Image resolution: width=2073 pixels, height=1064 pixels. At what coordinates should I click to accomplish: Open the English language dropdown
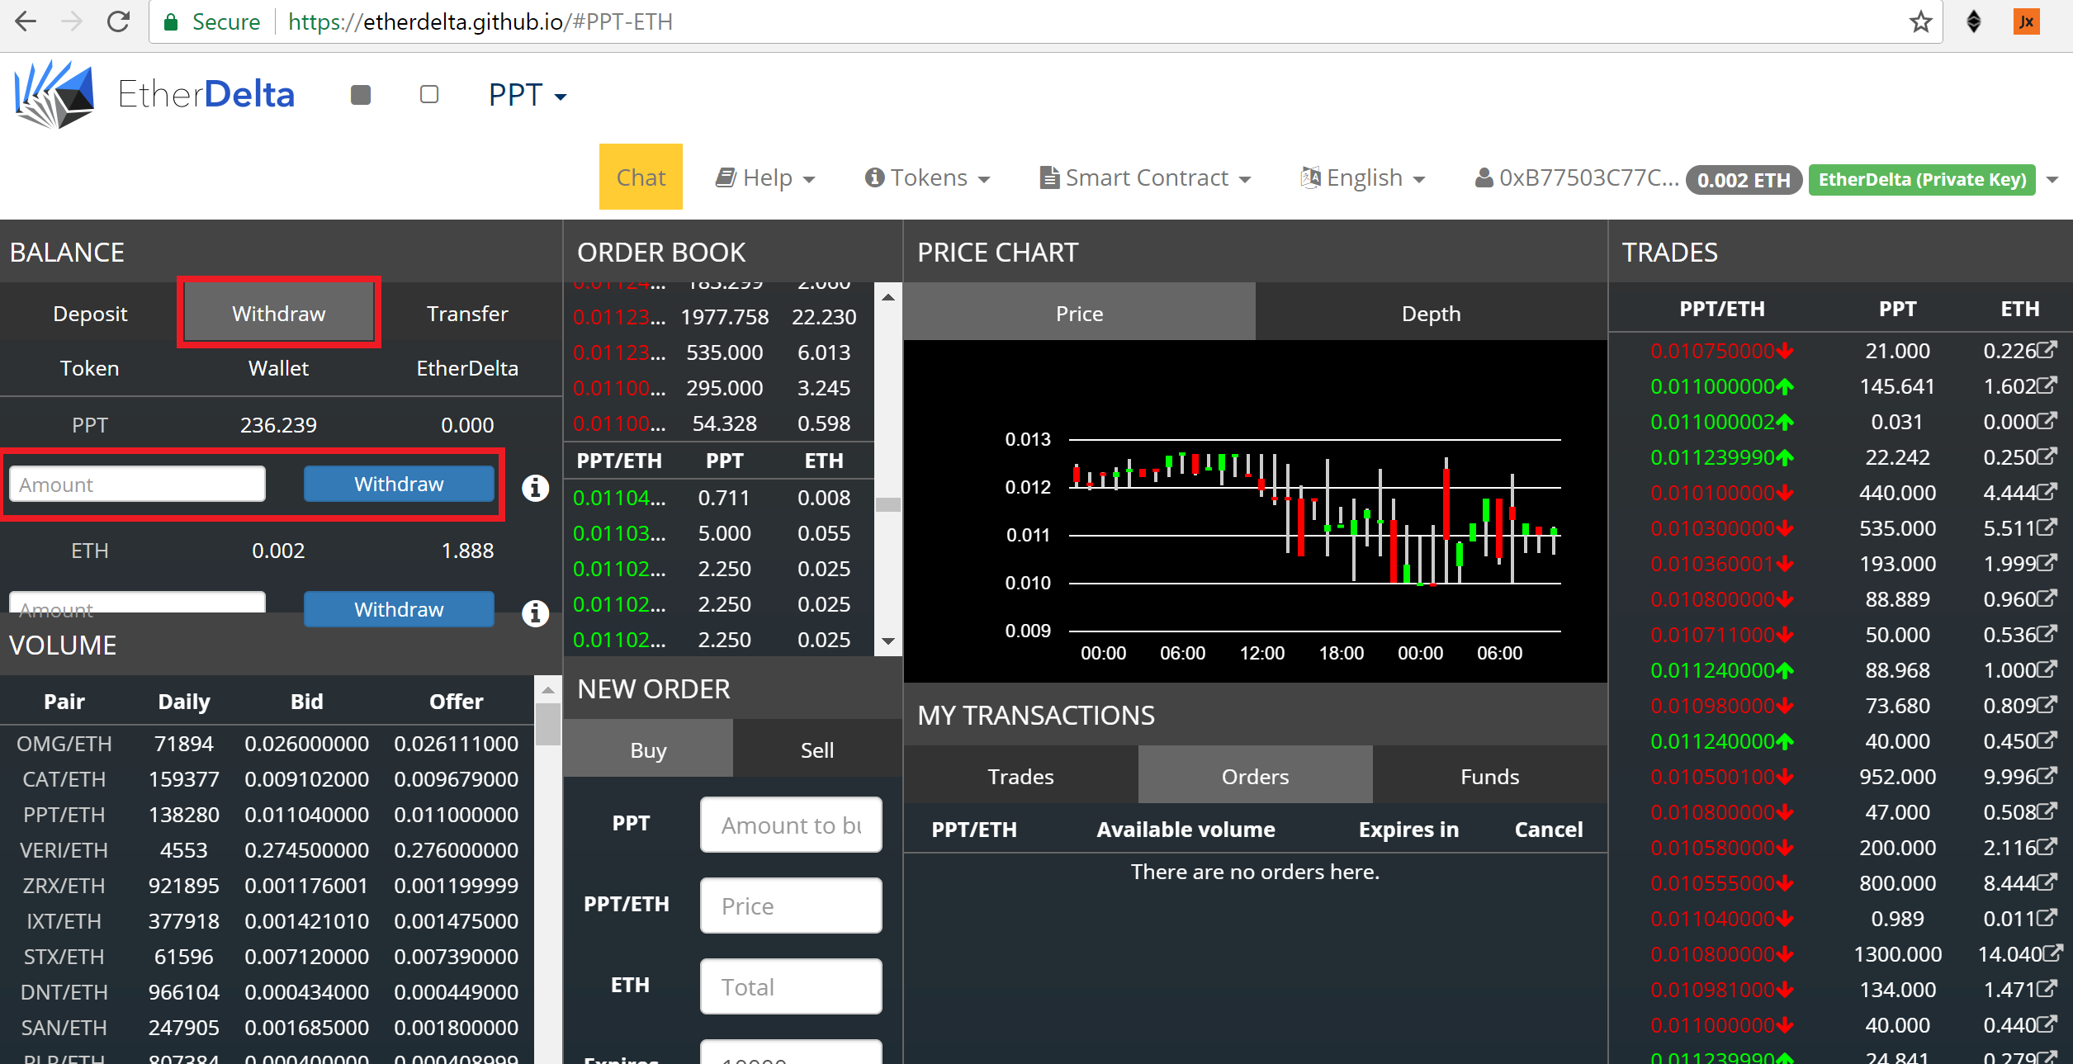click(x=1363, y=177)
